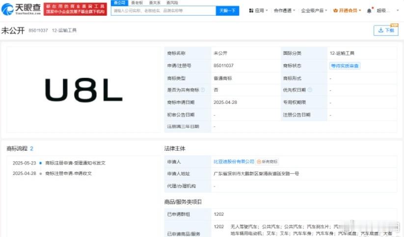Viewport: 404px width, 237px height.
Task: Click the 商标流程 section heading
Action: click(x=17, y=148)
